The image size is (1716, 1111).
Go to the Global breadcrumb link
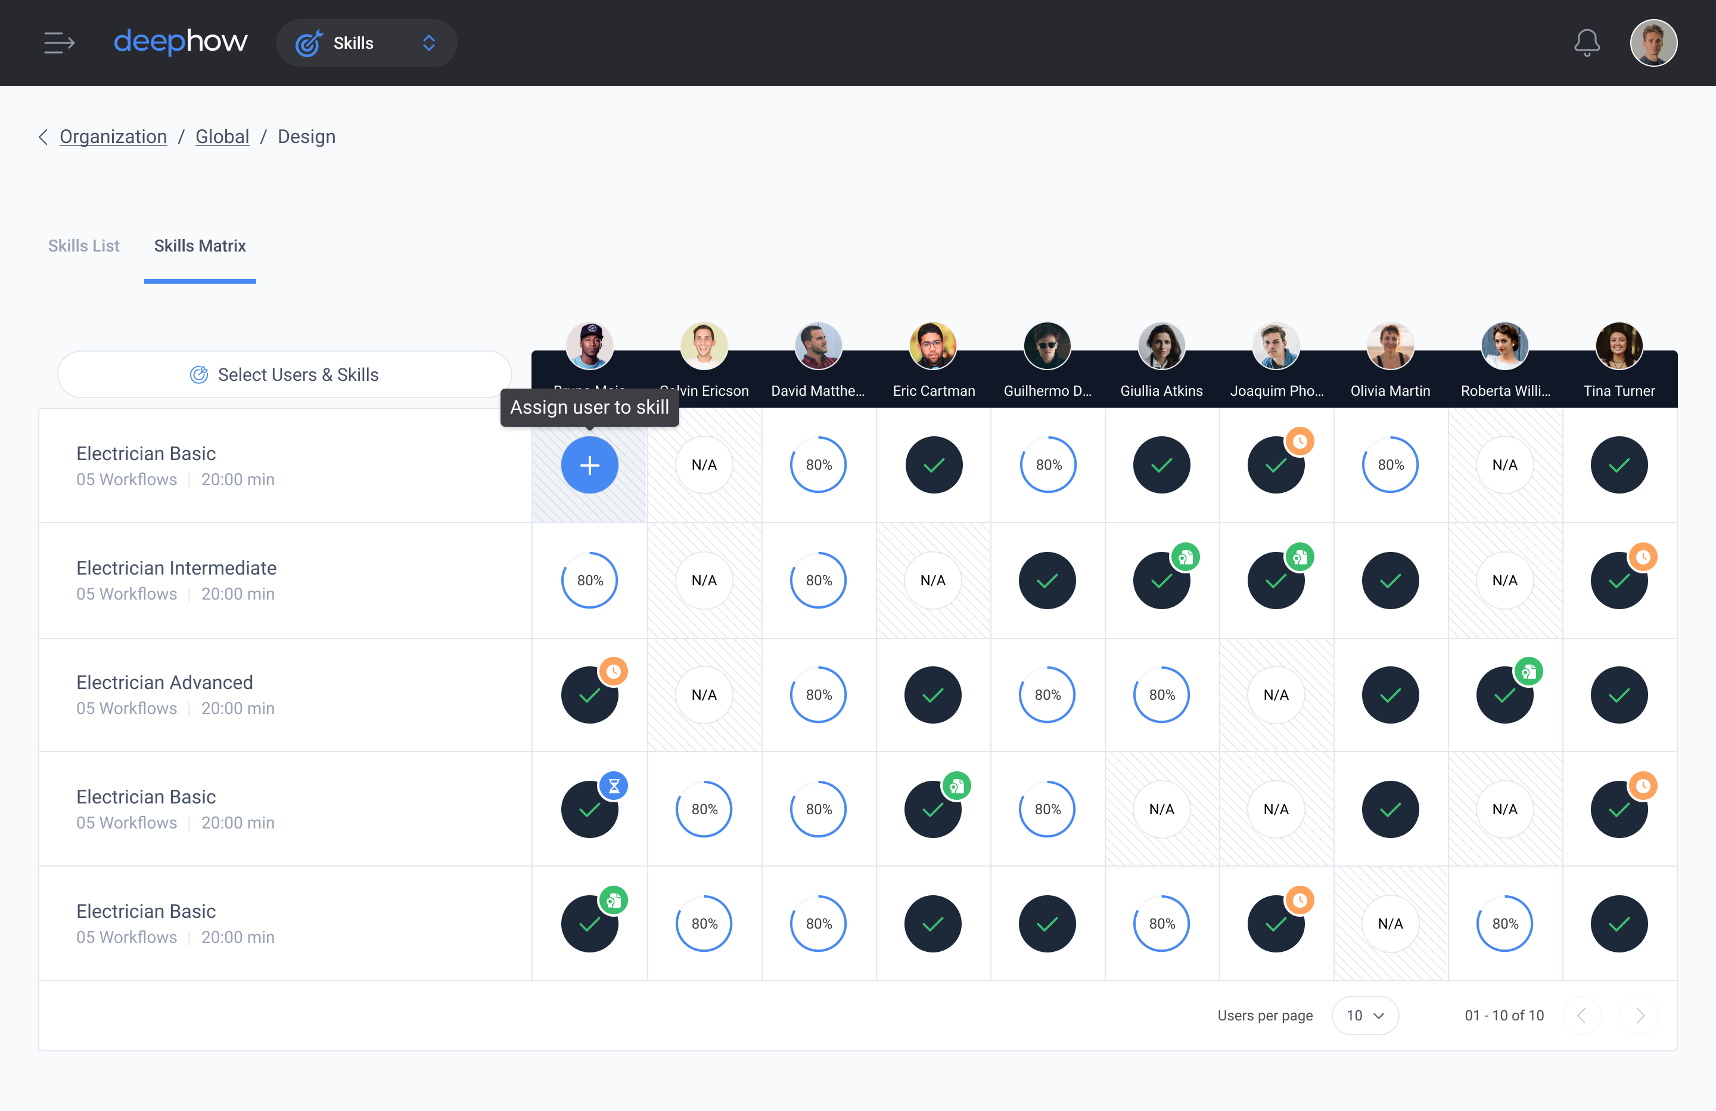pyautogui.click(x=222, y=137)
